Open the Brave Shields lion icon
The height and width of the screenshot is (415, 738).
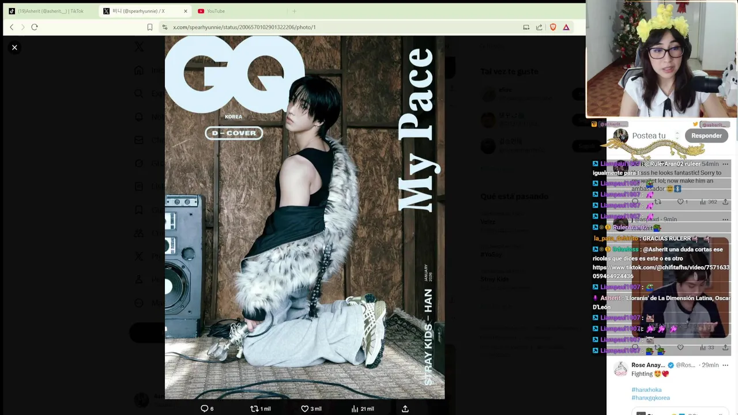tap(553, 27)
